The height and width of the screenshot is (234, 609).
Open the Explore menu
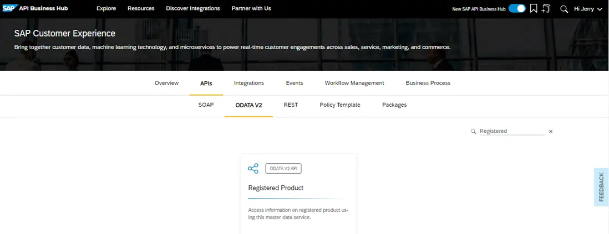pos(106,8)
